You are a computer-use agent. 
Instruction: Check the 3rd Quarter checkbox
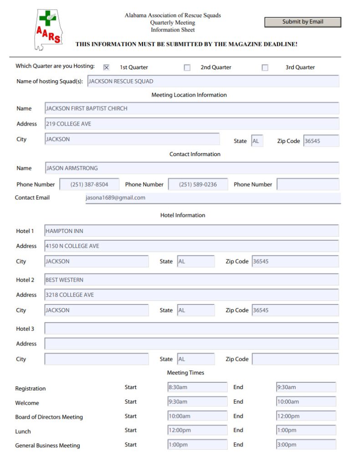pyautogui.click(x=265, y=67)
